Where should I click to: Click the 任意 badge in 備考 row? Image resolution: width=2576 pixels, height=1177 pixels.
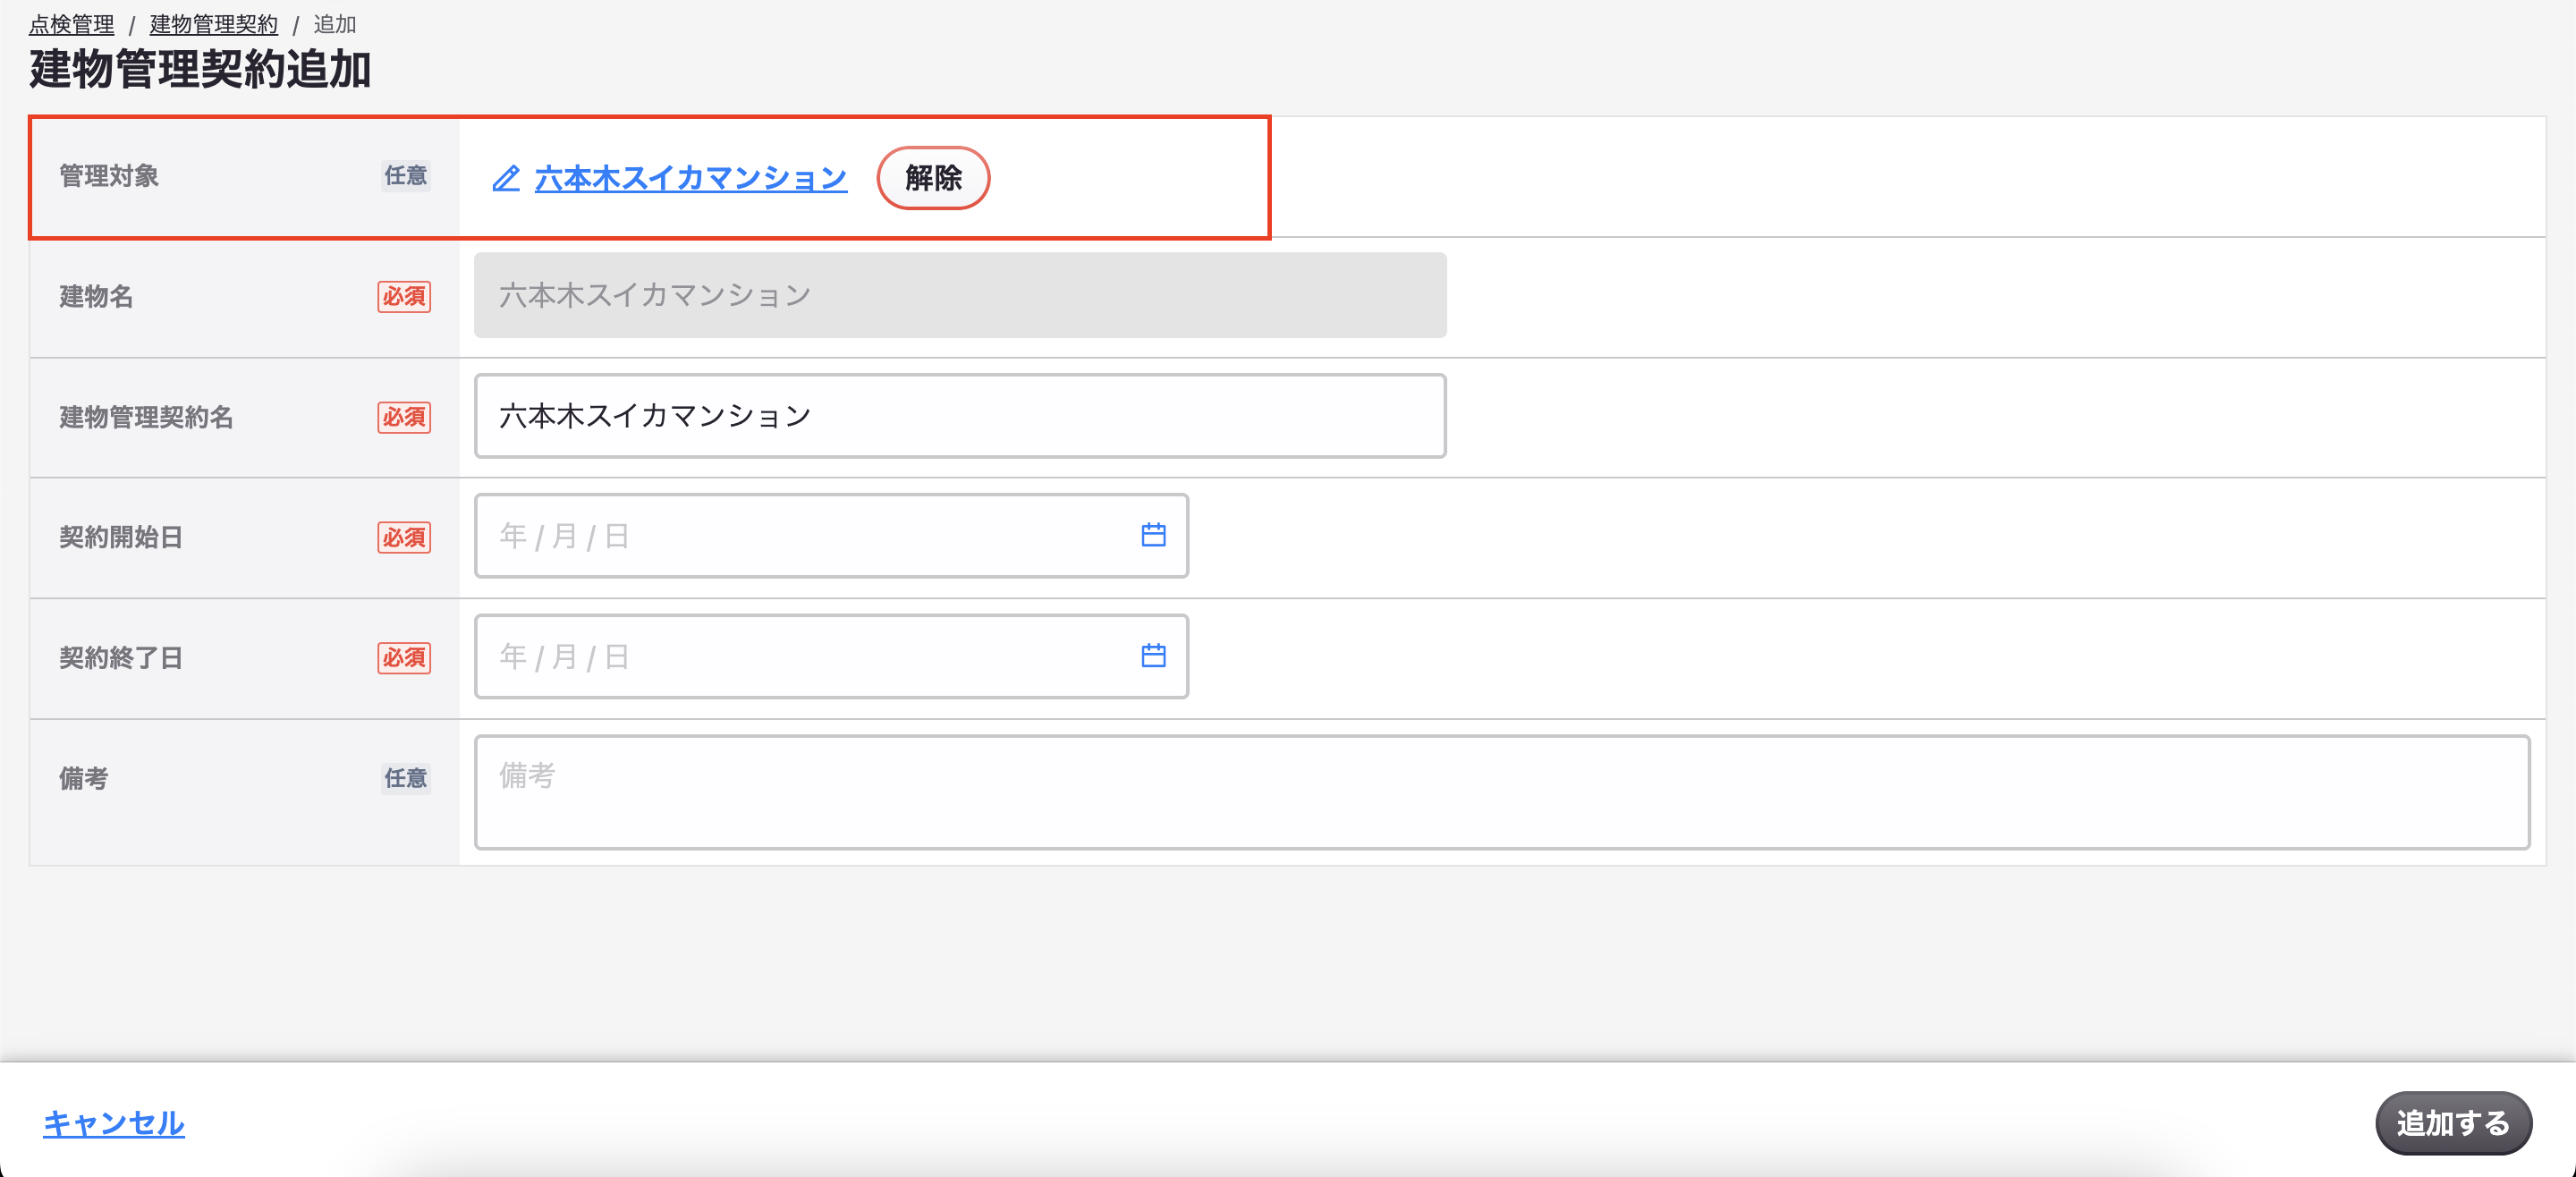(405, 778)
